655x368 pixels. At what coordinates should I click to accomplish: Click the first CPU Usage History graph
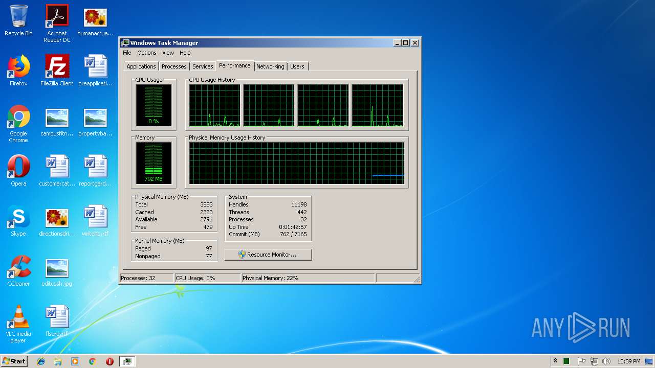click(x=214, y=105)
